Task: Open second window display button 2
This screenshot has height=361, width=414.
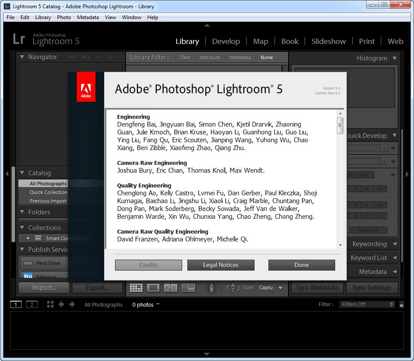Action: 32,304
